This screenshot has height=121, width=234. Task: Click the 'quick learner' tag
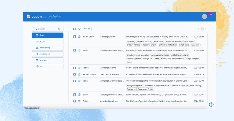tap(189, 41)
